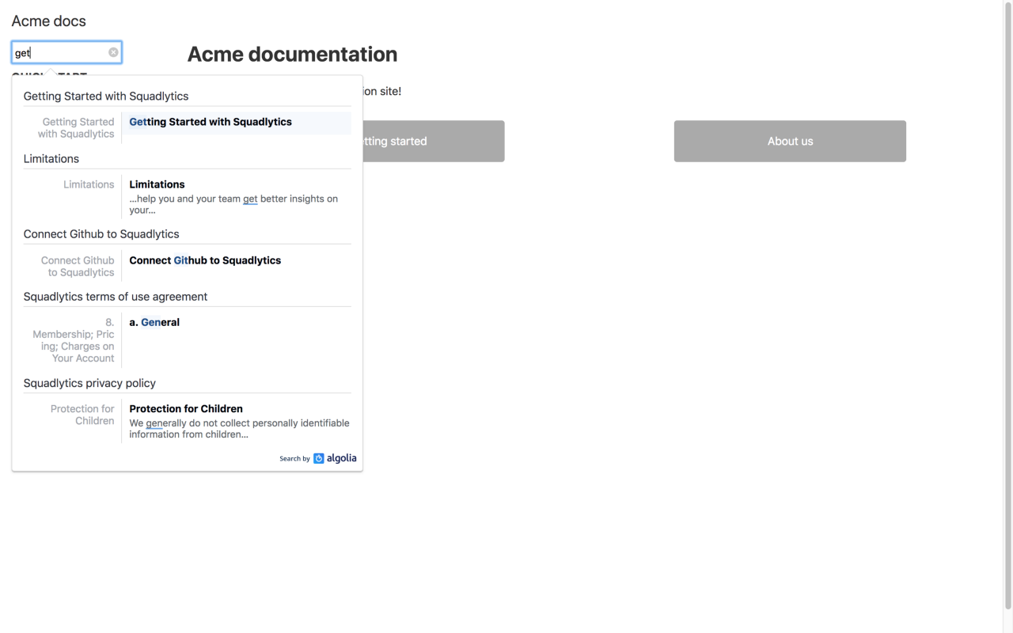
Task: Open the 'a. General' search result
Action: pyautogui.click(x=154, y=322)
